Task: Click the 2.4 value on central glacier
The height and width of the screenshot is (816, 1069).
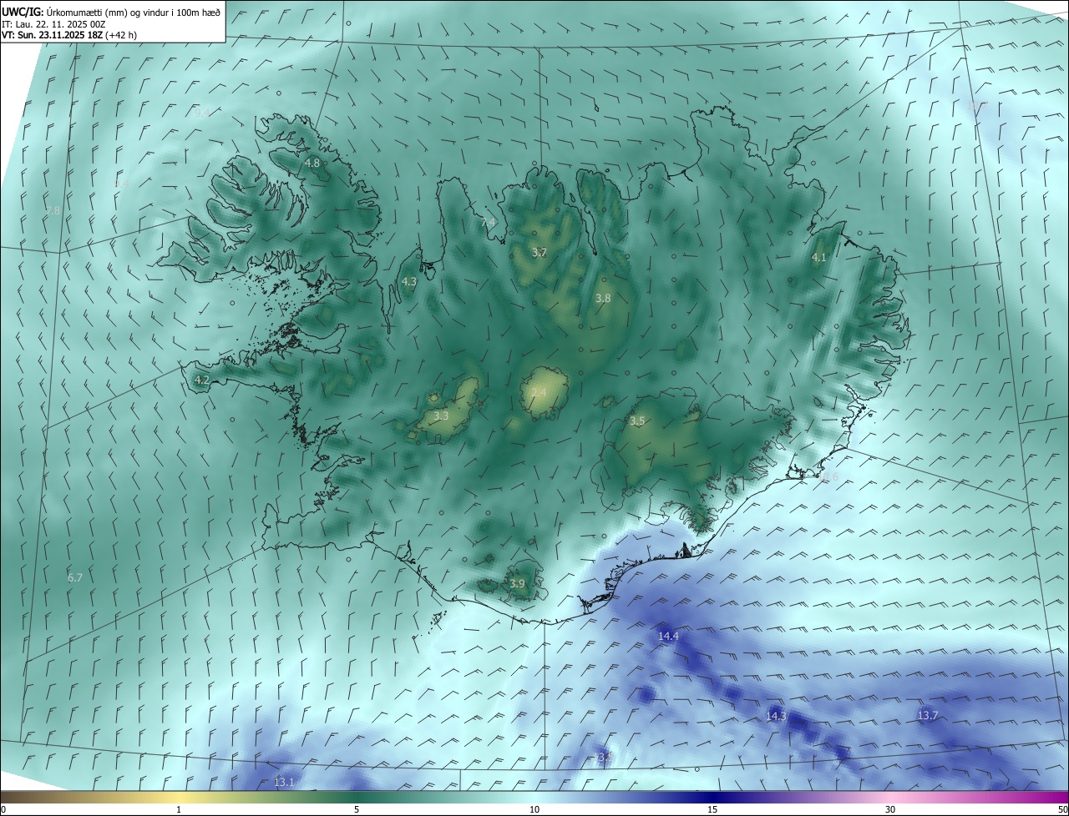Action: (539, 392)
